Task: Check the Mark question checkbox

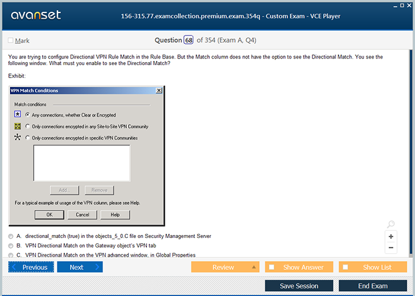Action: 11,40
